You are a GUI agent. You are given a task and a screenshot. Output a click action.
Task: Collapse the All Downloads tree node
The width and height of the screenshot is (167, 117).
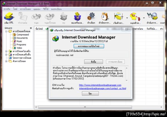pyautogui.click(x=6, y=31)
